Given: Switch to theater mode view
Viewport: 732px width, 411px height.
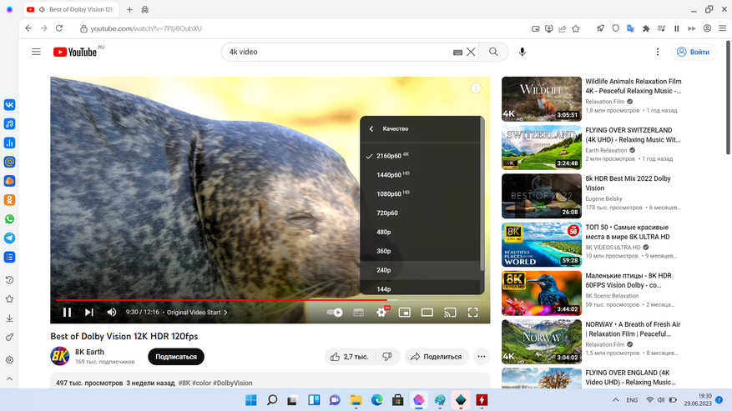Looking at the screenshot, I should tap(427, 313).
